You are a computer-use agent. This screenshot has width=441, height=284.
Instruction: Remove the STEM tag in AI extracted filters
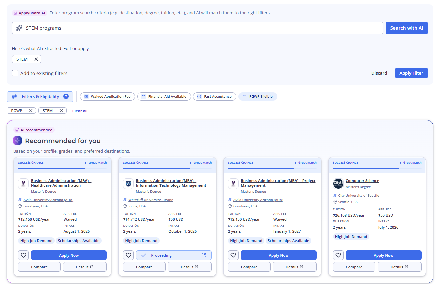[36, 59]
